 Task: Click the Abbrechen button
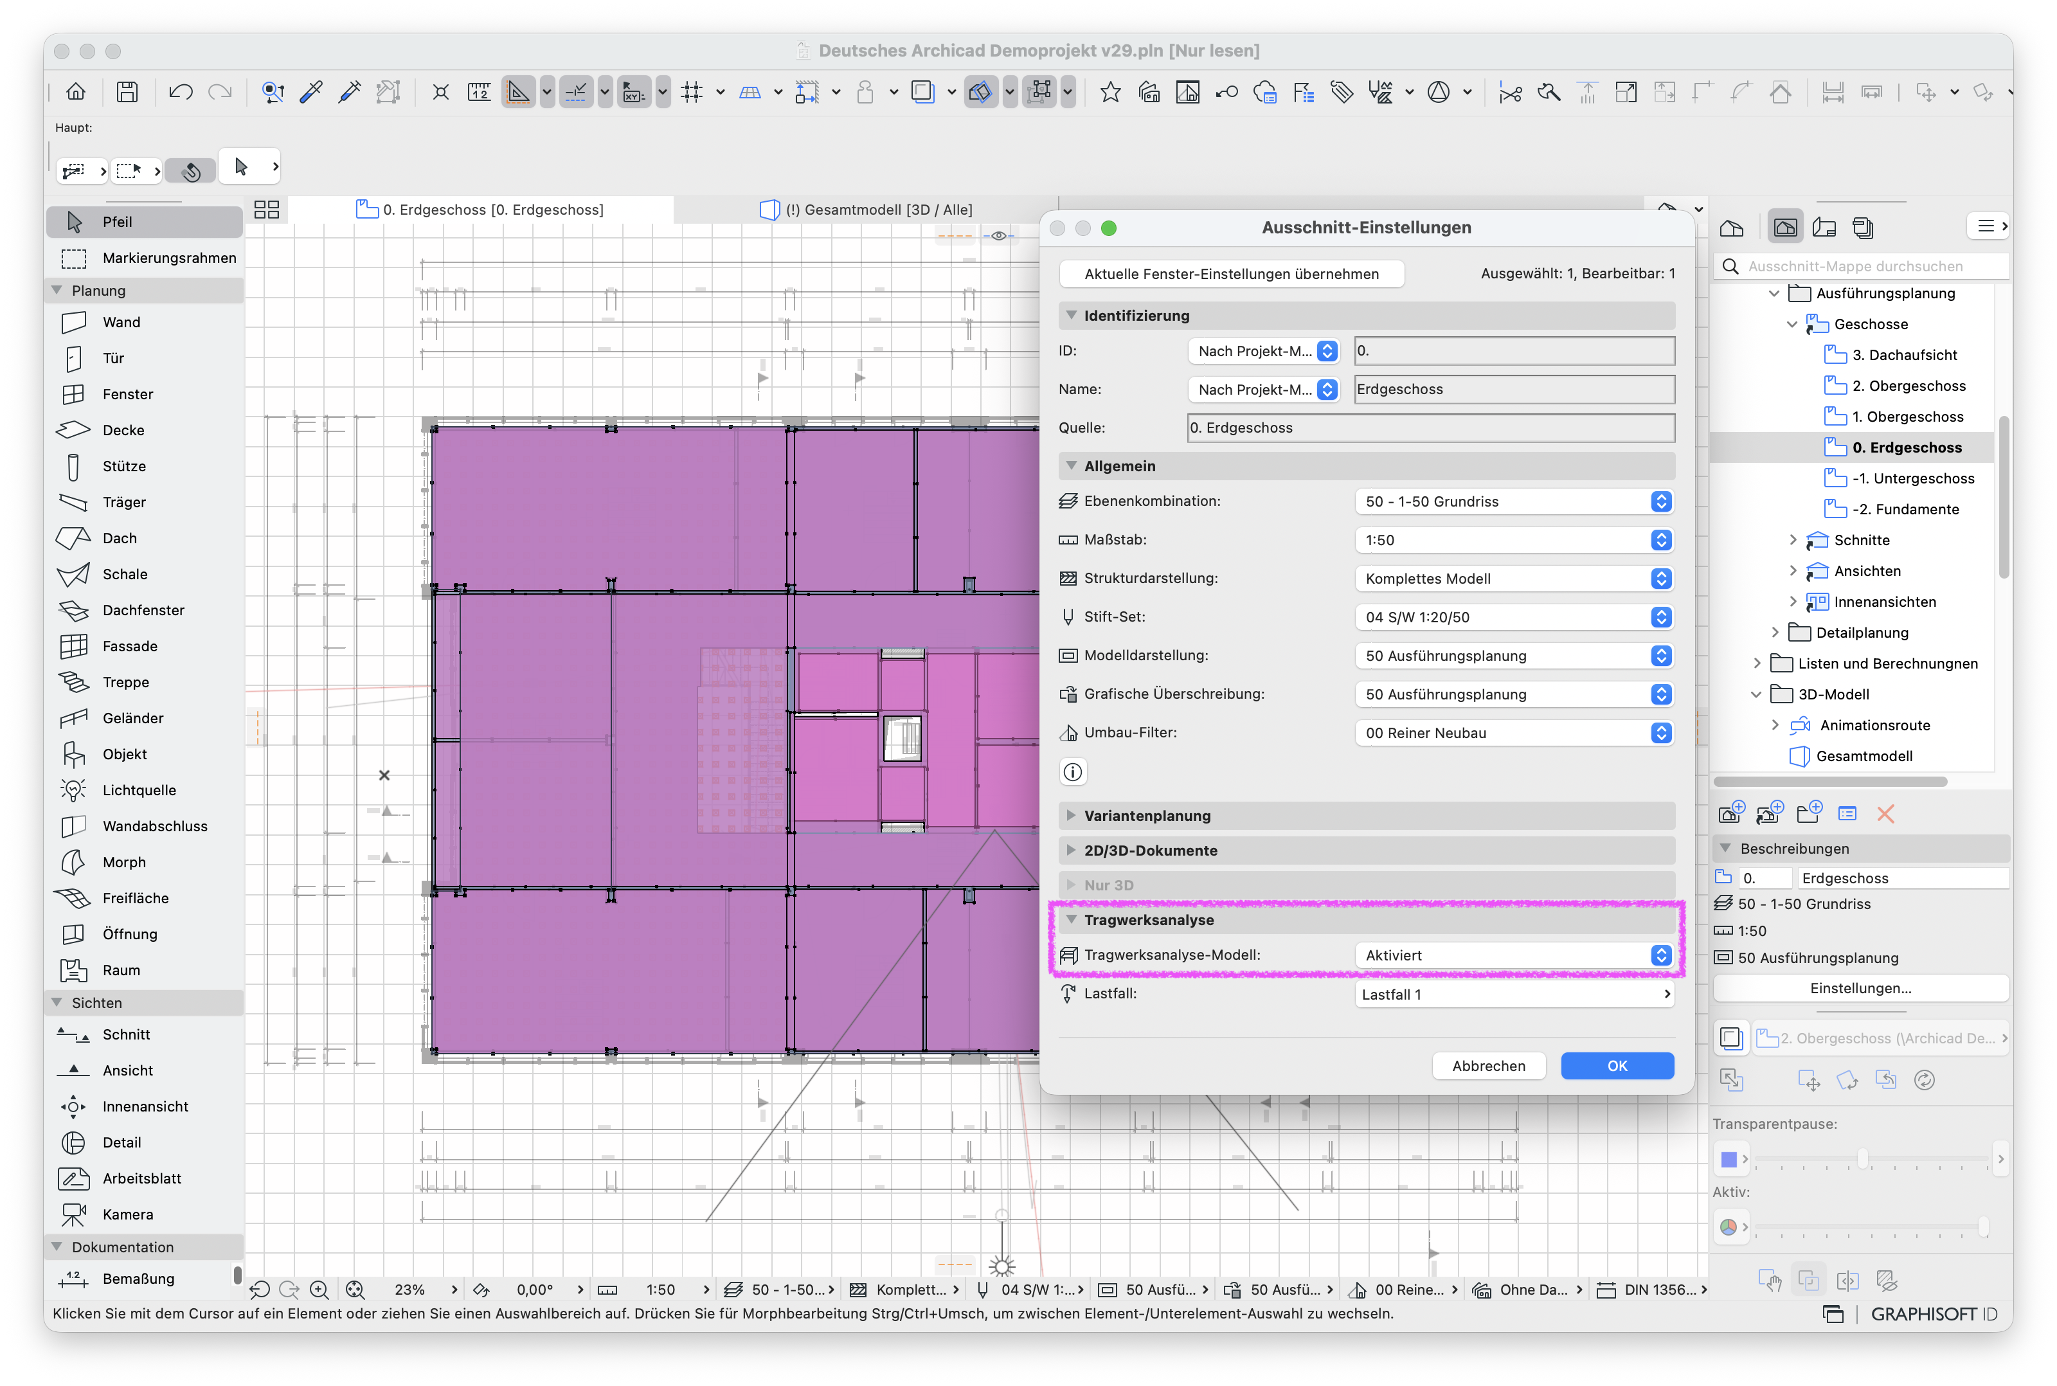tap(1488, 1066)
